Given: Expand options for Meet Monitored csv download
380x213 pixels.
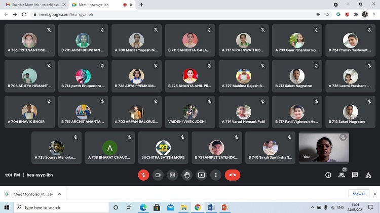Looking at the screenshot, I should (x=59, y=194).
